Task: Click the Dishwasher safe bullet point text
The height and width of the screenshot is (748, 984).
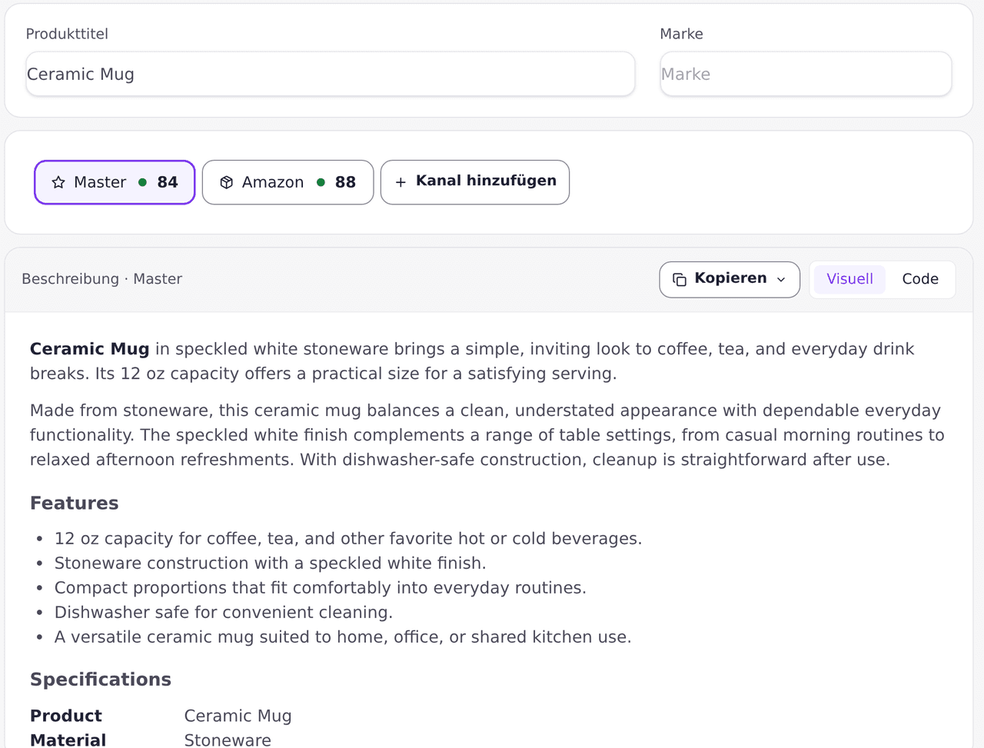Action: 224,612
